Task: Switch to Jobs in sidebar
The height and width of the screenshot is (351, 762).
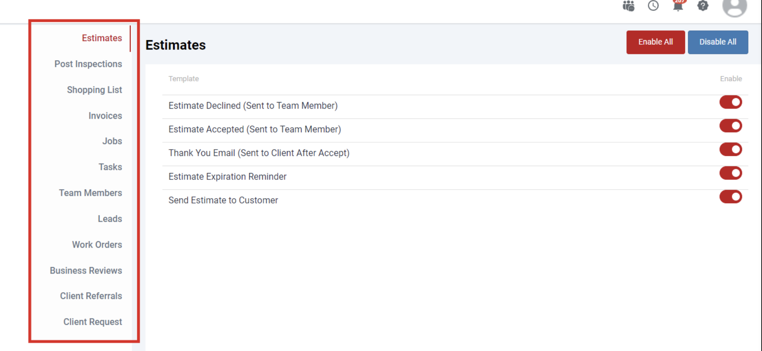Action: (x=112, y=141)
